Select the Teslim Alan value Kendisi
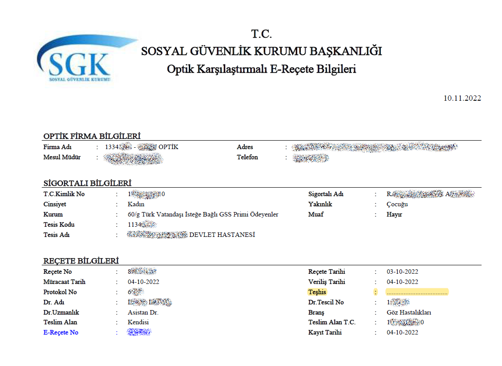Viewport: 502px width, 366px height. (138, 322)
